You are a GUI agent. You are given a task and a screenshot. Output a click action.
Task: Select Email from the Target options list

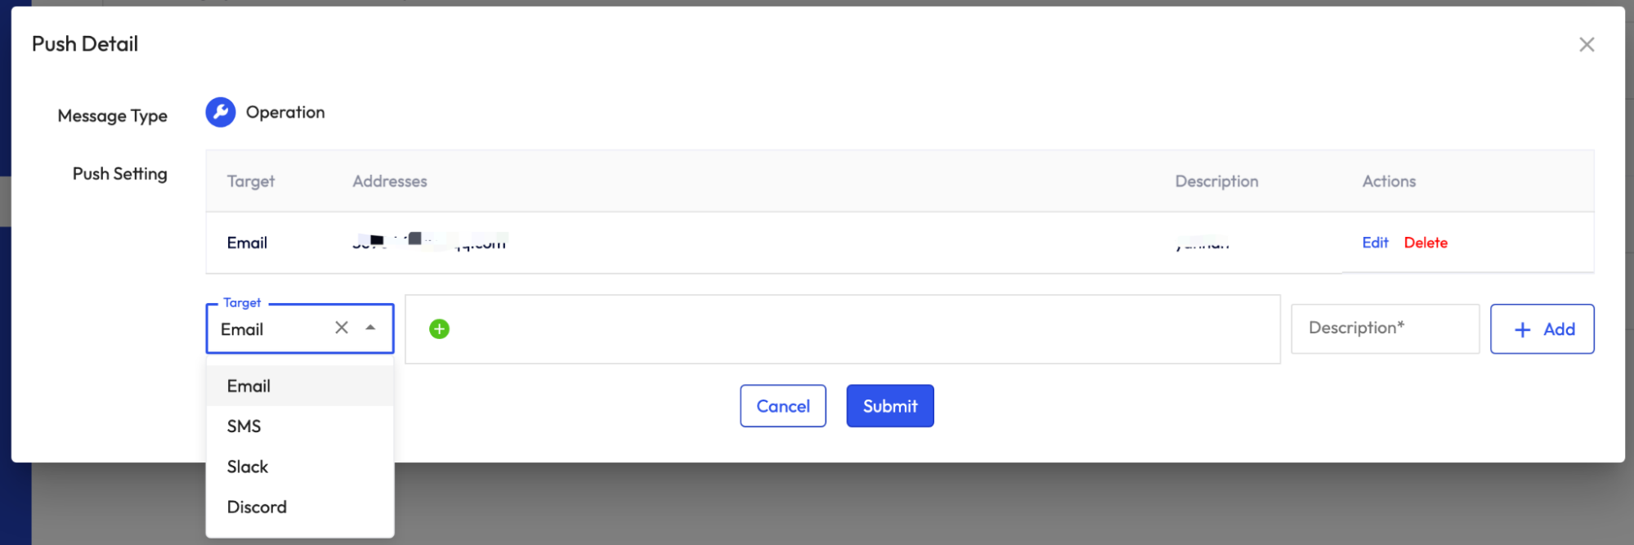pos(249,386)
